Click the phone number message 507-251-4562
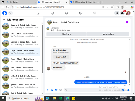 tap(65, 63)
